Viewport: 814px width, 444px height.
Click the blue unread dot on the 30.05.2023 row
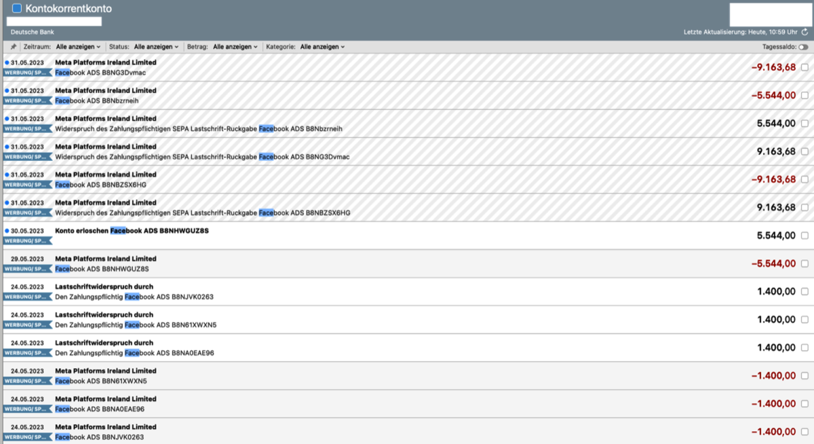tap(7, 231)
